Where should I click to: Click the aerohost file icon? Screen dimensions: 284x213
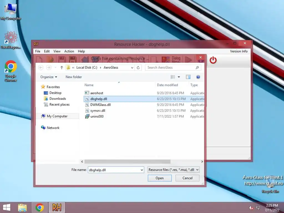(87, 93)
